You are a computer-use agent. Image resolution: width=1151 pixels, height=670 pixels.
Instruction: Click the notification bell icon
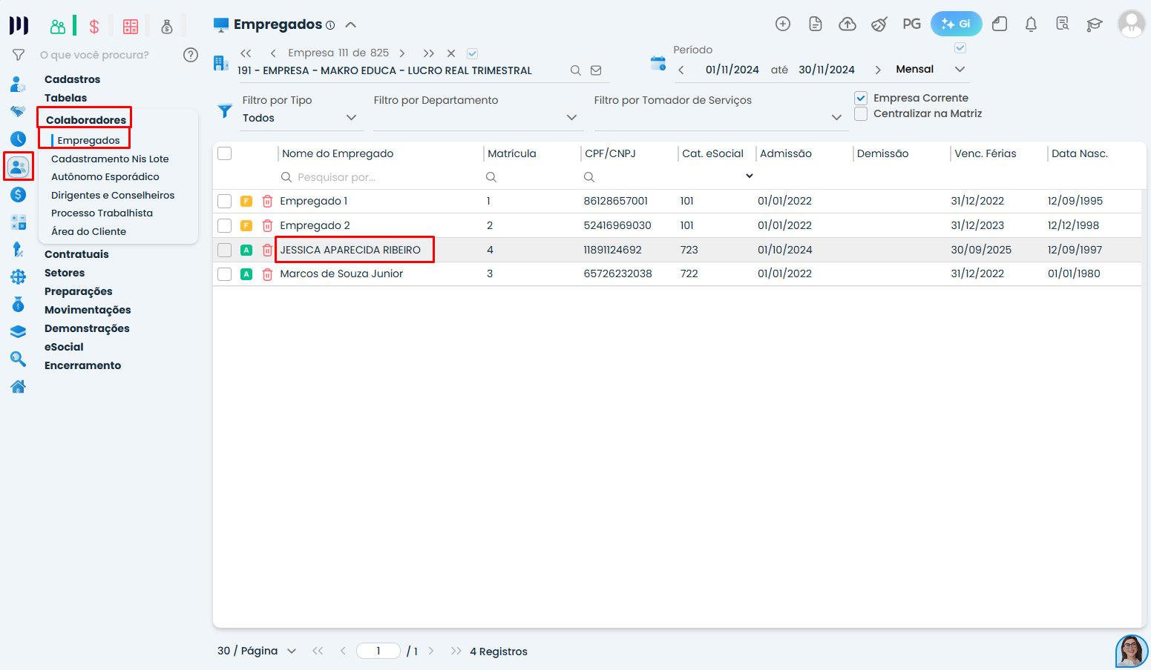(1031, 24)
